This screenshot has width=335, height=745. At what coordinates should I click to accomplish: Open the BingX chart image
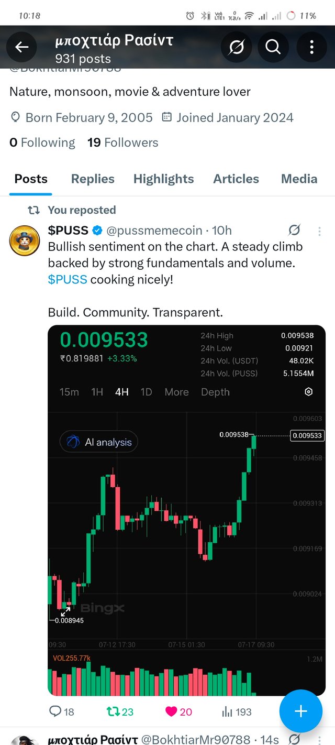coord(186,510)
